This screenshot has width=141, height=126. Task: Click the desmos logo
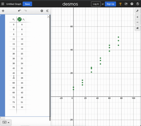pos(70,4)
